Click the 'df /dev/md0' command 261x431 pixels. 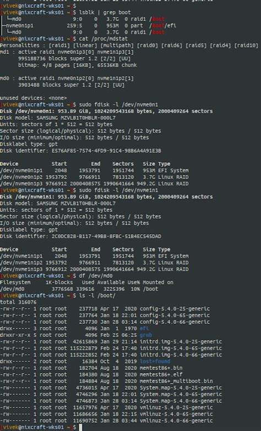coord(96,276)
